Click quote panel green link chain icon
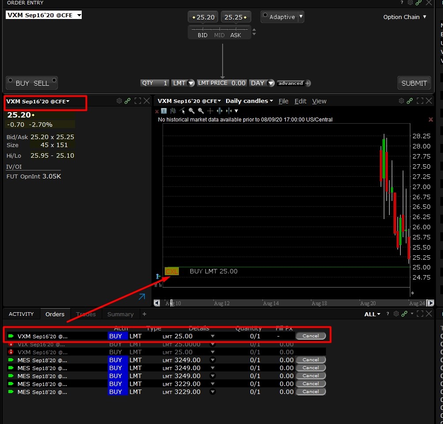 (127, 101)
